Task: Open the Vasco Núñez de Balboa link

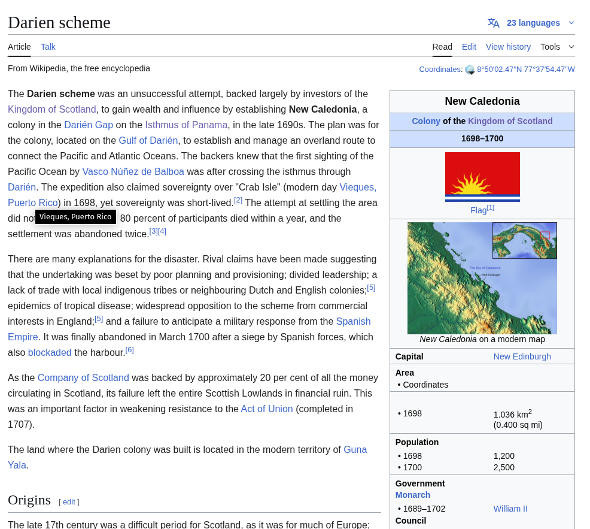Action: (133, 171)
